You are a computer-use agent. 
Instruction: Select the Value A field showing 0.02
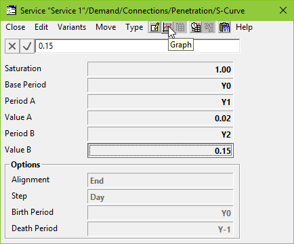pyautogui.click(x=161, y=118)
